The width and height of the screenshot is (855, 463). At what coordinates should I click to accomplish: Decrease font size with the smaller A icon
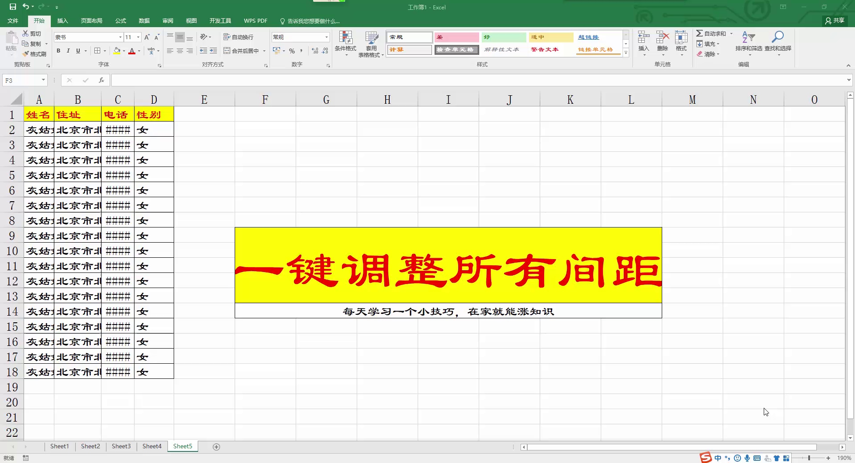(157, 37)
